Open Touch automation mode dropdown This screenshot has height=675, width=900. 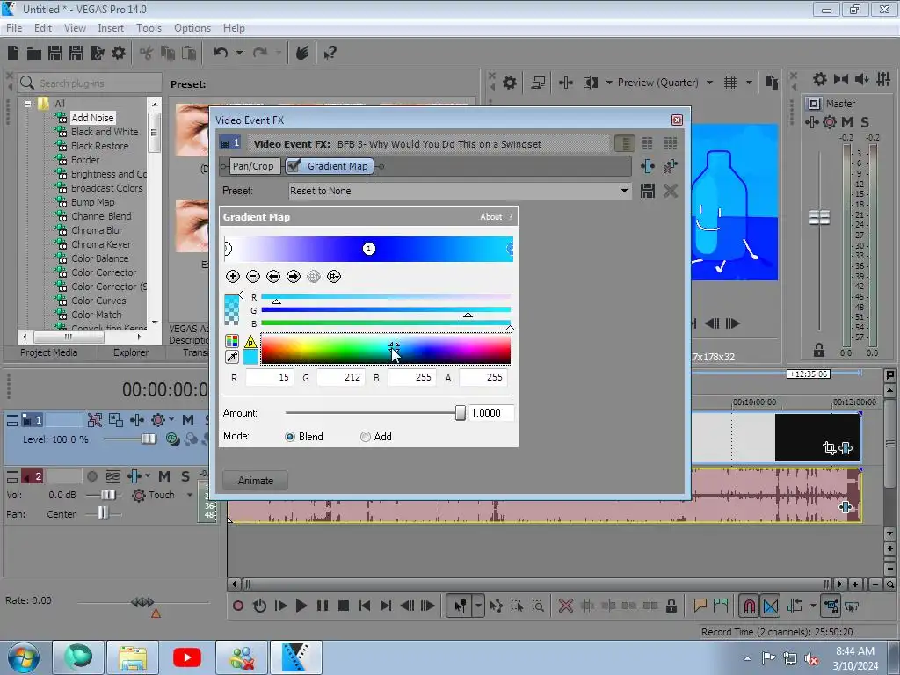190,495
